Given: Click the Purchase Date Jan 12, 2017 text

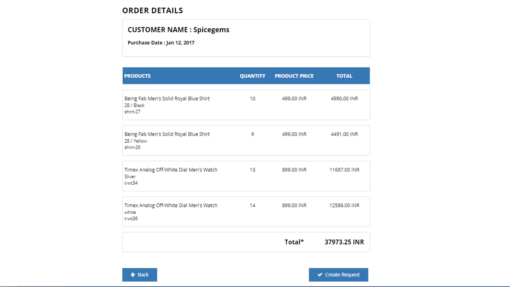Looking at the screenshot, I should 161,42.
